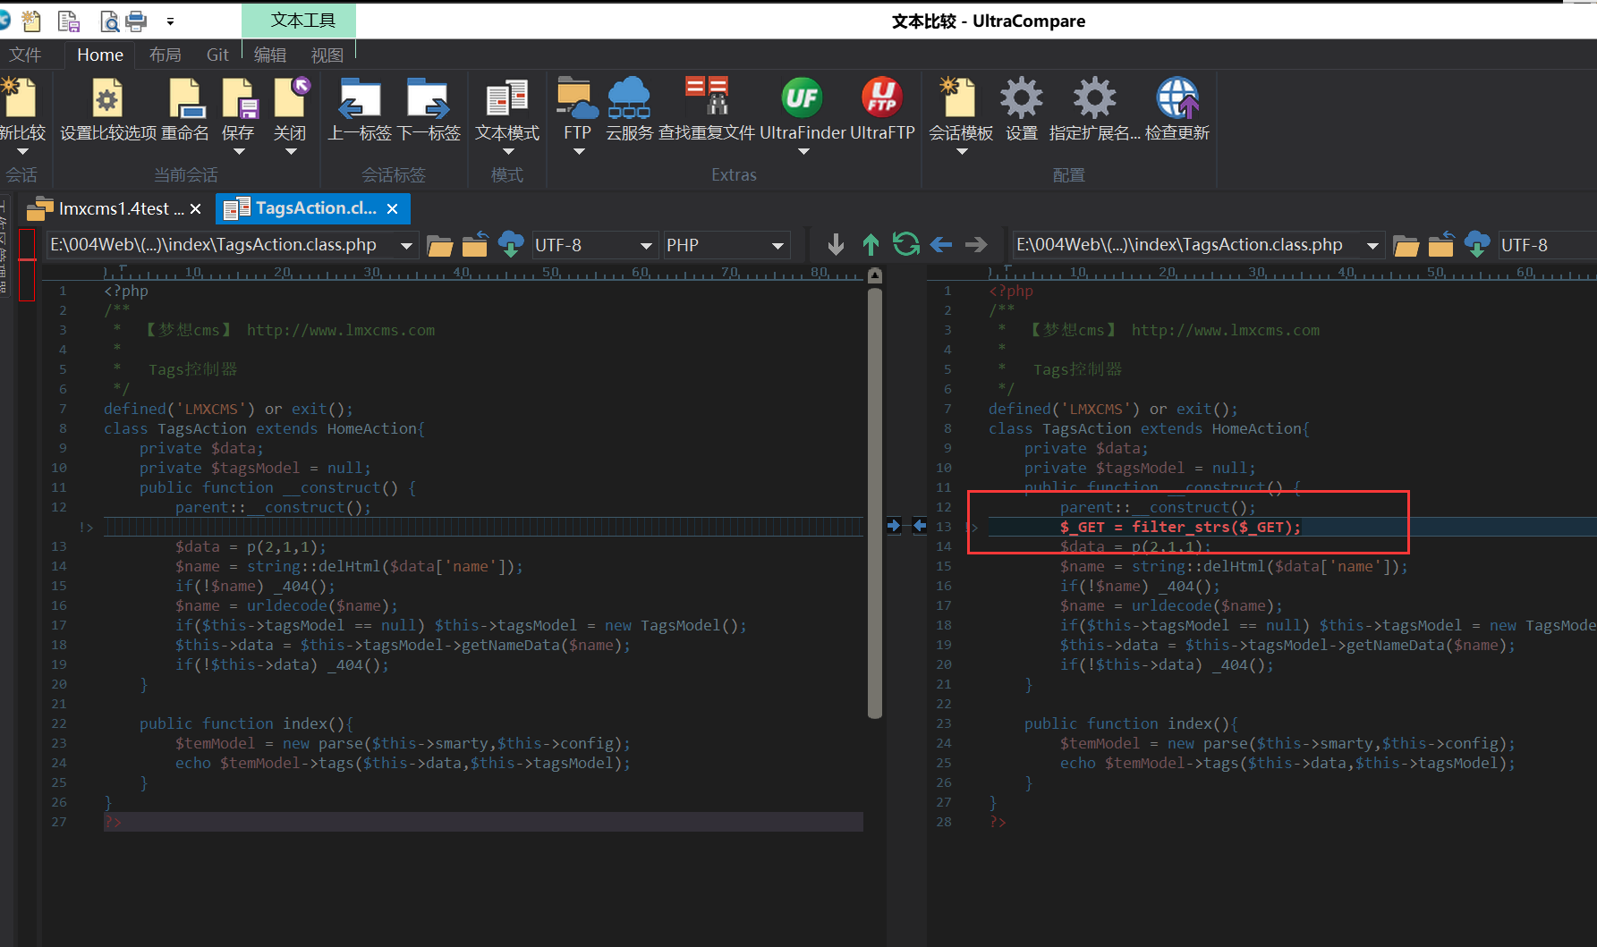Click the print preview icon in title bar

click(x=108, y=20)
